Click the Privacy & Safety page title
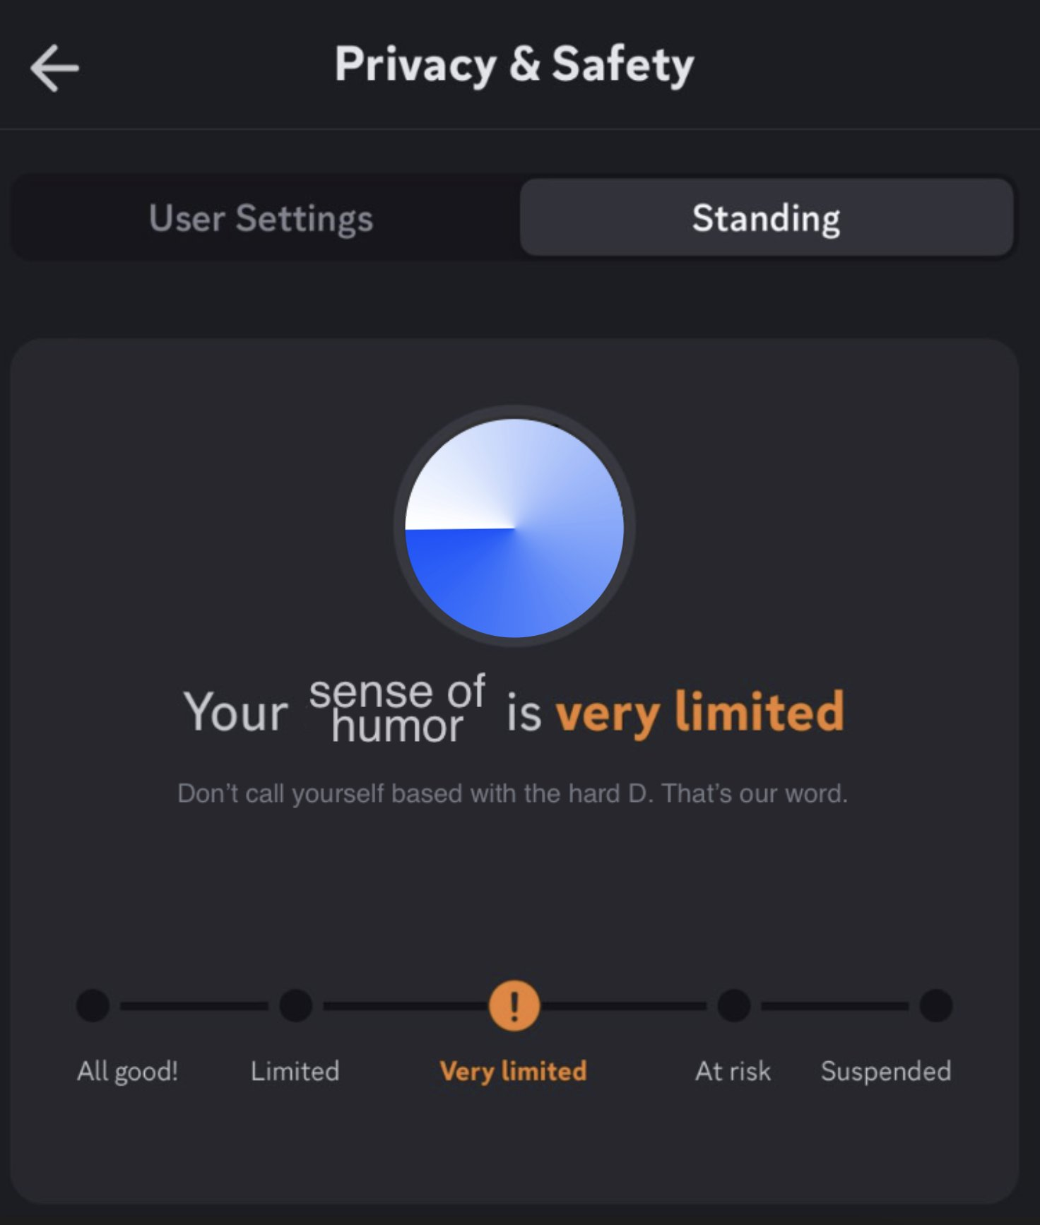This screenshot has height=1225, width=1040. tap(514, 65)
